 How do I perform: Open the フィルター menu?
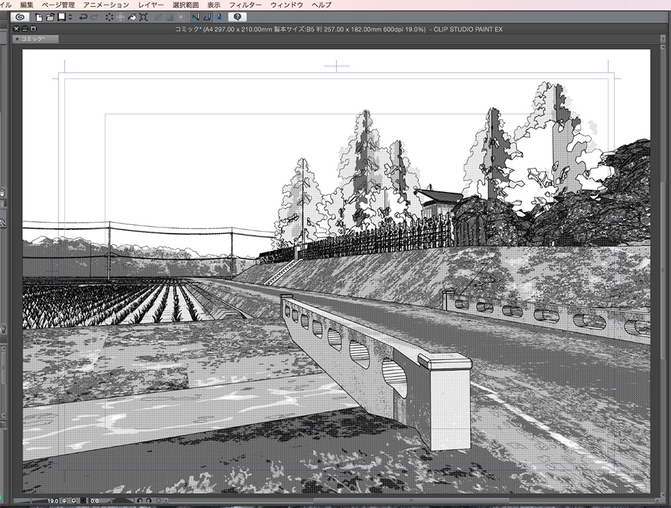coord(244,4)
